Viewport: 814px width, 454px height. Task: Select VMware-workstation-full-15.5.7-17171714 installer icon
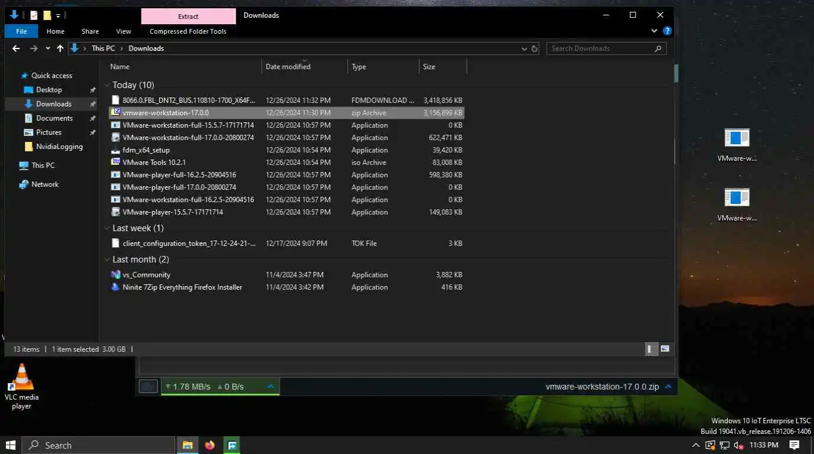tap(116, 125)
